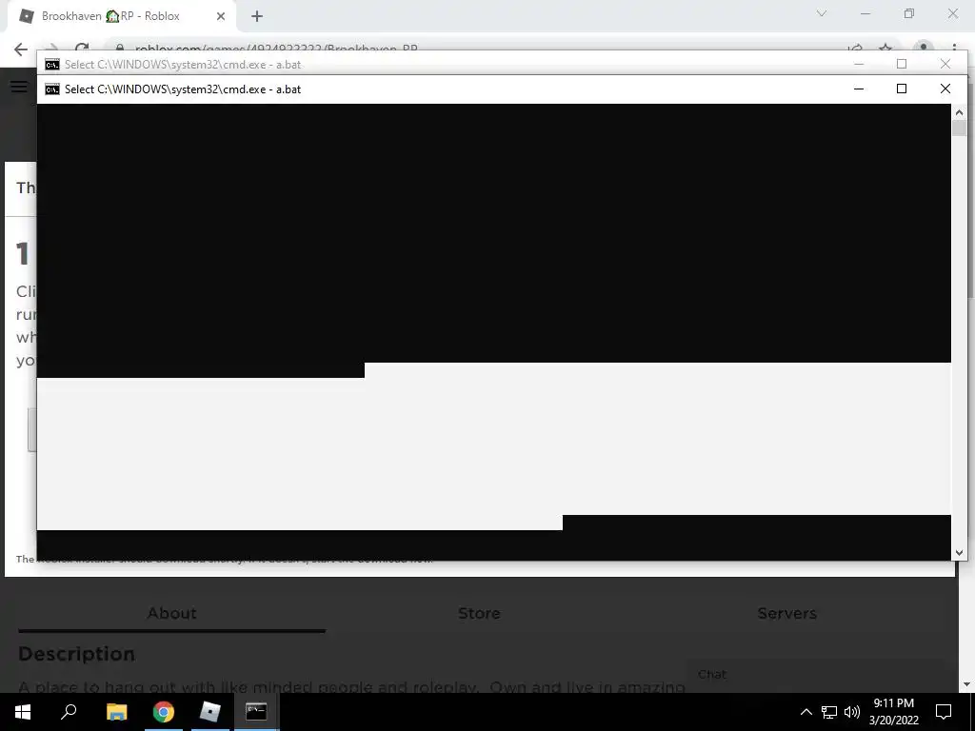Click the Description heading
The height and width of the screenshot is (731, 975).
[x=76, y=654]
